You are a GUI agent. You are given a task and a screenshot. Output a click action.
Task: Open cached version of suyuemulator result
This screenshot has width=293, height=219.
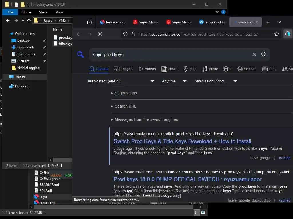[x=285, y=158]
